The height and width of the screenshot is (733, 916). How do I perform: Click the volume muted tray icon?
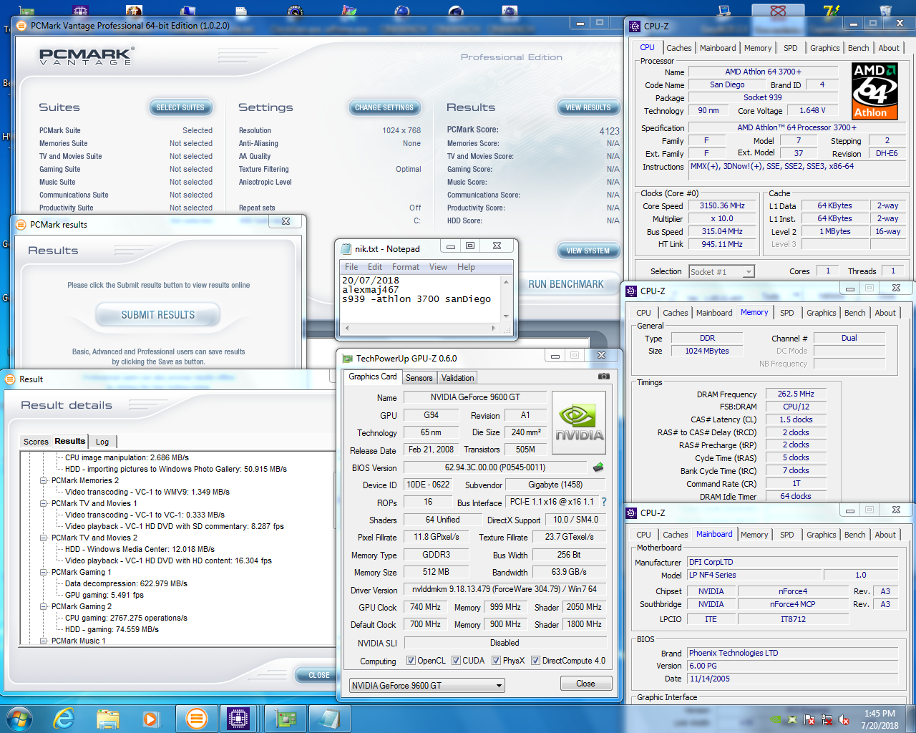coord(844,719)
